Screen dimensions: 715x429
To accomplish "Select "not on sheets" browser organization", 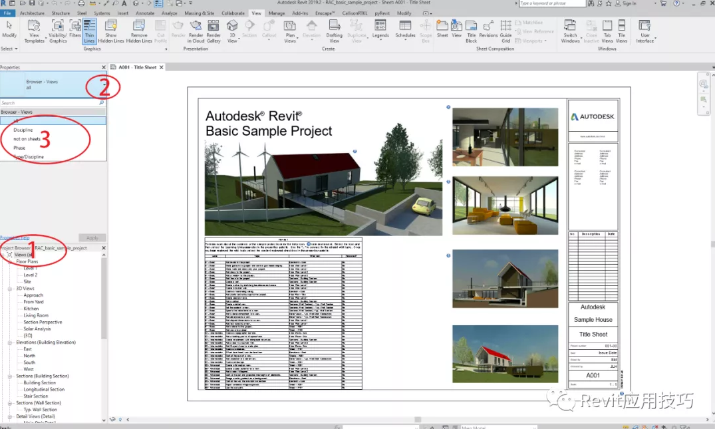I will [x=27, y=139].
